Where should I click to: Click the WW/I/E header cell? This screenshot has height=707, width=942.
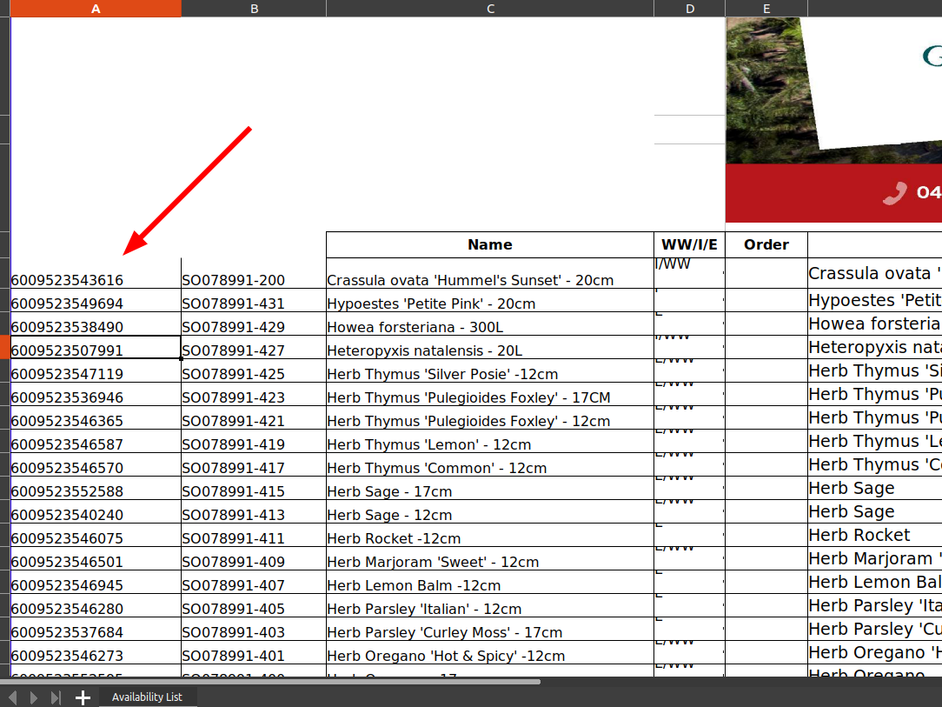click(x=689, y=244)
